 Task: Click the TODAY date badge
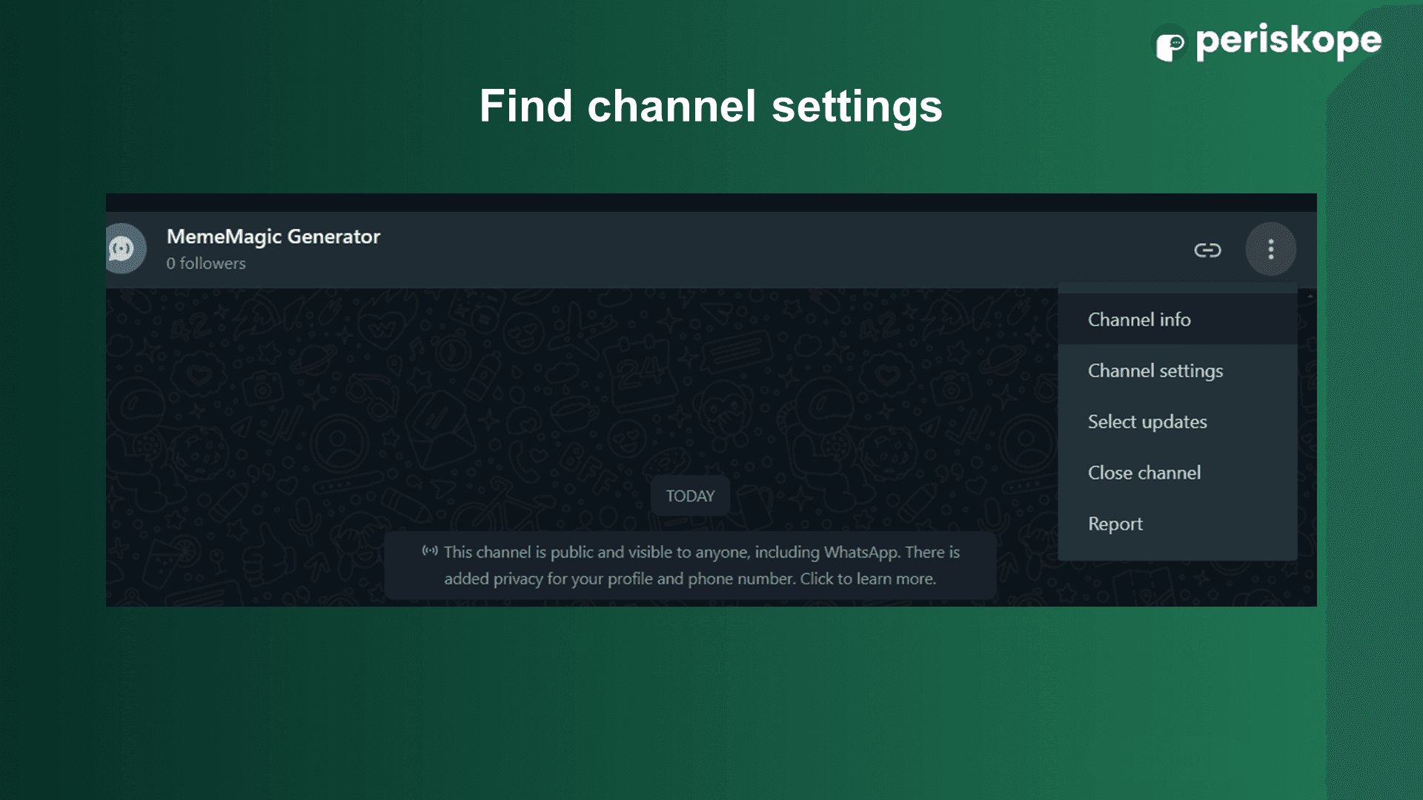[689, 496]
